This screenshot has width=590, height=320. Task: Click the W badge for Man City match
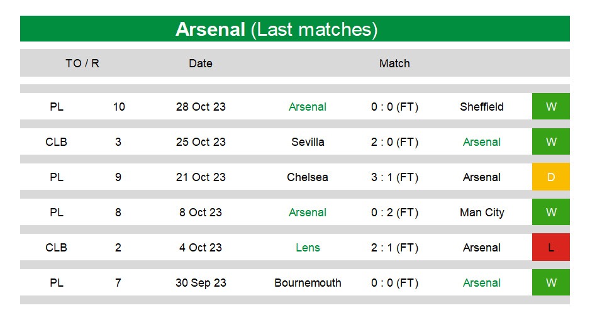550,212
